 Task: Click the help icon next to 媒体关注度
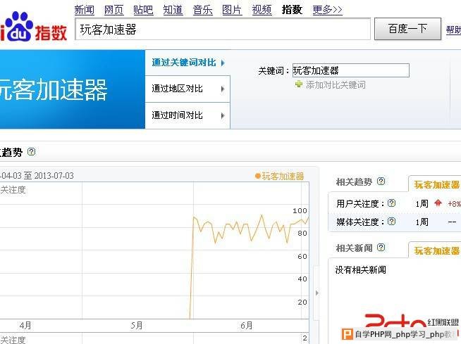[392, 222]
